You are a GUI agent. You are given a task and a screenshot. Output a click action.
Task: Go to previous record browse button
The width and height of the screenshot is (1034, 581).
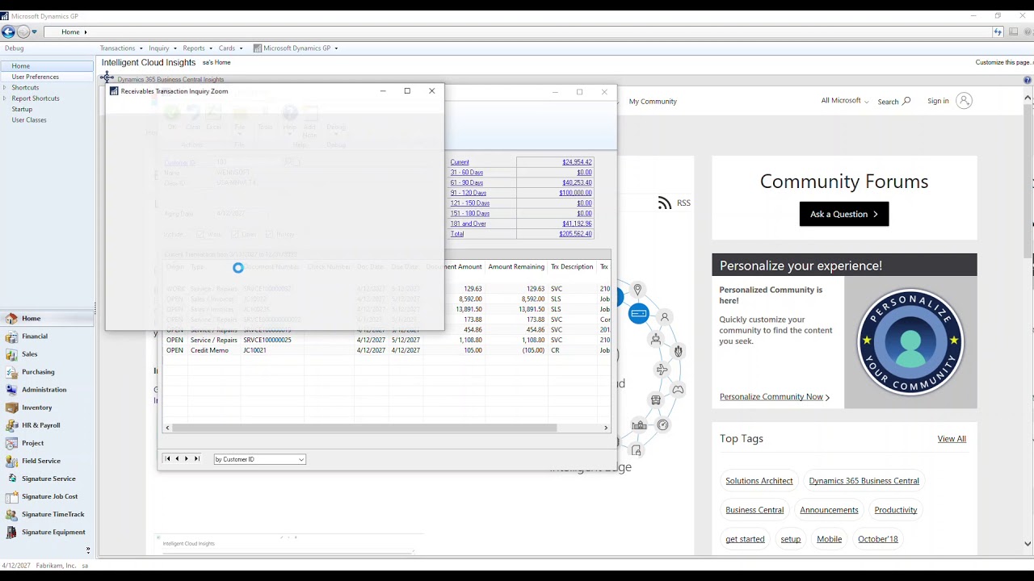(x=177, y=459)
